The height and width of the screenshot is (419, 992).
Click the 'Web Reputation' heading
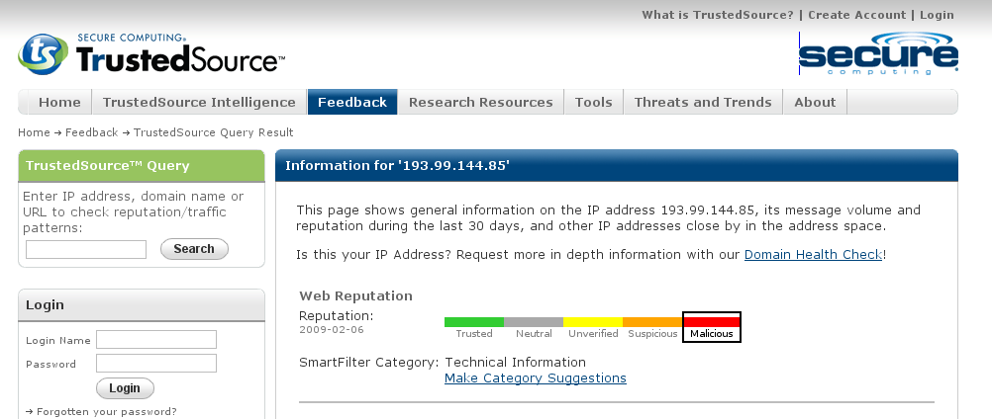coord(355,295)
